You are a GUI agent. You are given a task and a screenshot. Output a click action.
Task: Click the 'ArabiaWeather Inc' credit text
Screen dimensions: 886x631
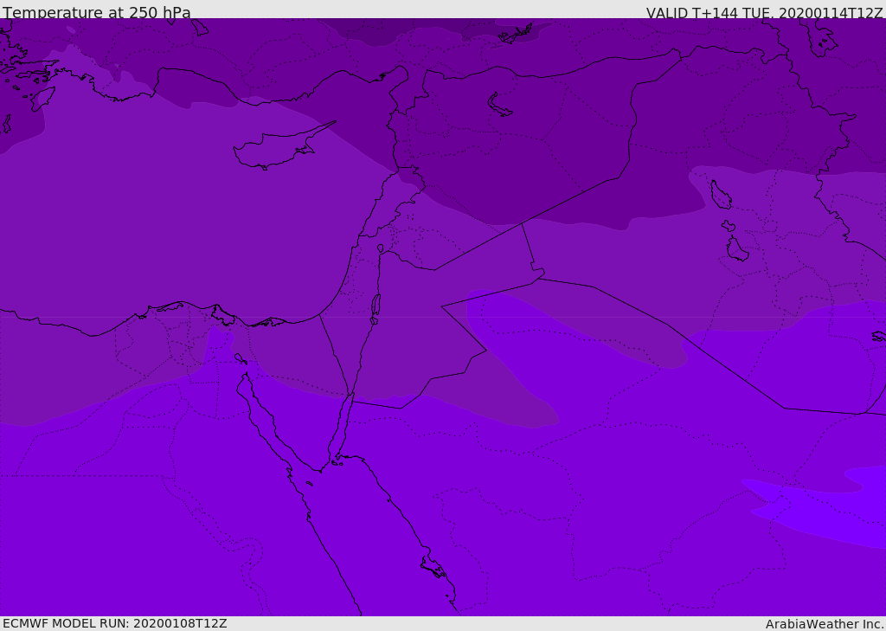click(x=825, y=624)
